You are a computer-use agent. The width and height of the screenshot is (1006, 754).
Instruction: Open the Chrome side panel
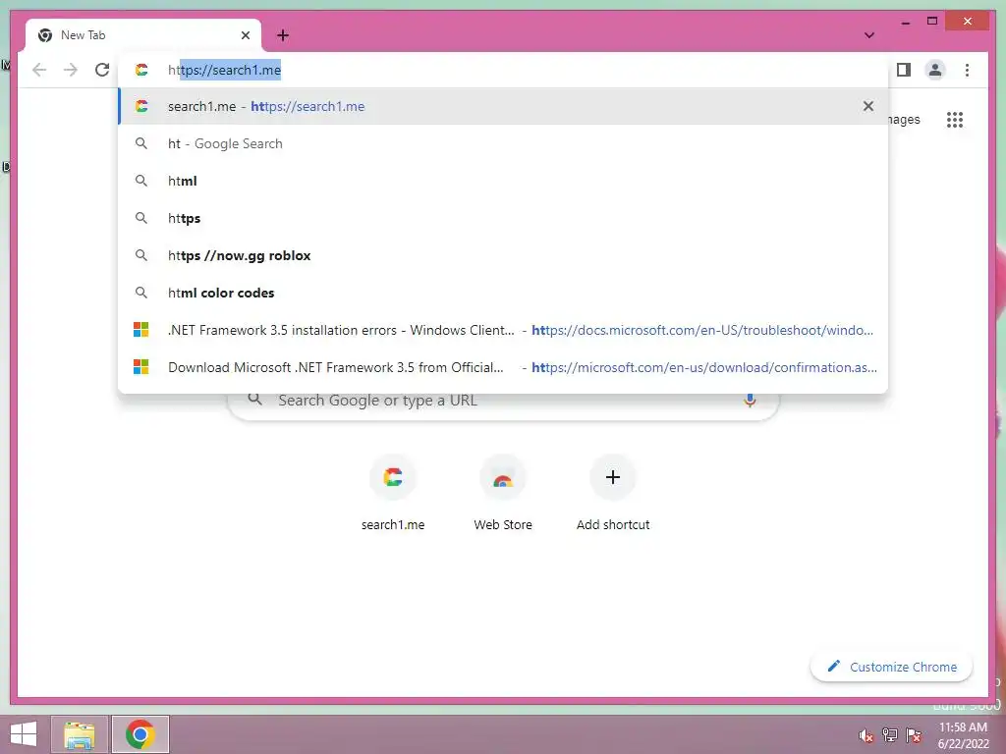[x=904, y=70]
